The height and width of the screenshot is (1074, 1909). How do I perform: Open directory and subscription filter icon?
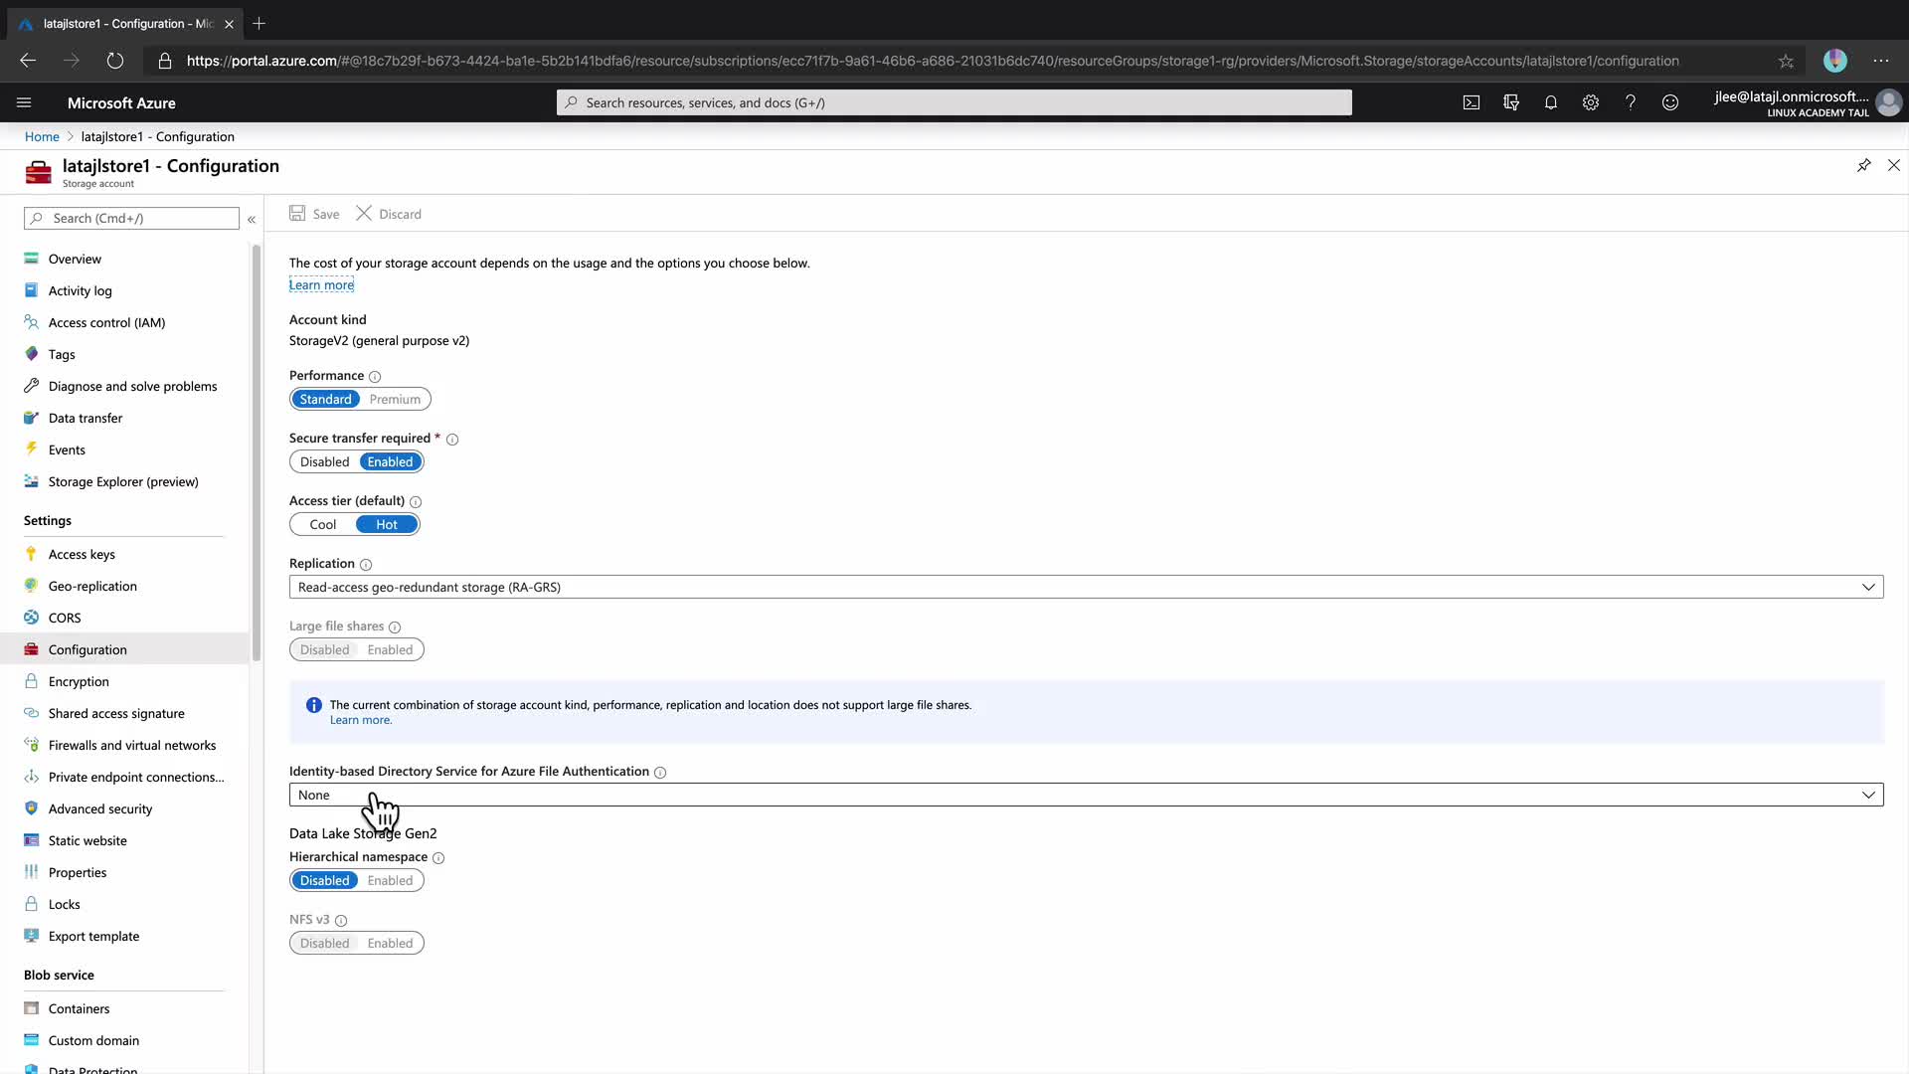(x=1511, y=102)
